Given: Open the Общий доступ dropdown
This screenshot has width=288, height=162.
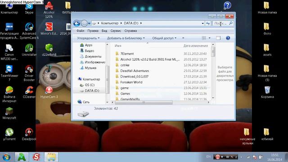Looking at the screenshot, I should [164, 38].
